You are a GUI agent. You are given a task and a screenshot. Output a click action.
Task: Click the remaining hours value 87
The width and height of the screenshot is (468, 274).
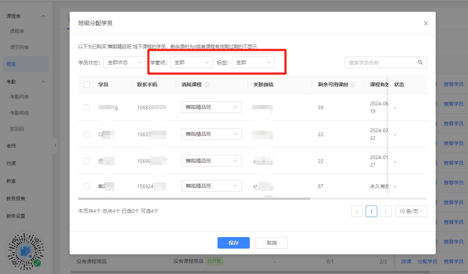[x=320, y=186]
